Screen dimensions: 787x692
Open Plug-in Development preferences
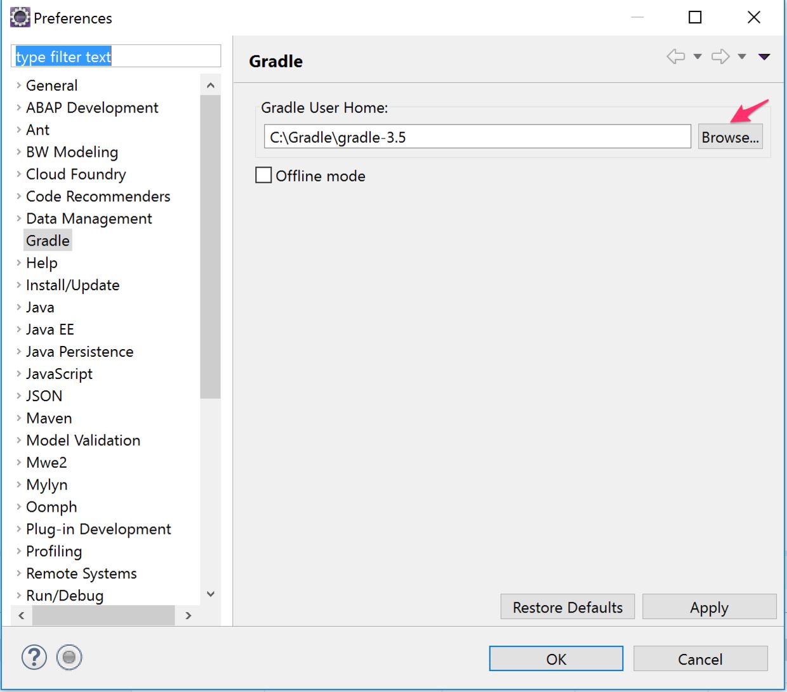pyautogui.click(x=98, y=529)
